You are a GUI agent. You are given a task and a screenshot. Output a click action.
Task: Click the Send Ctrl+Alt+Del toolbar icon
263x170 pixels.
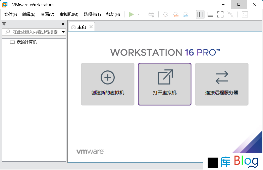[151, 14]
